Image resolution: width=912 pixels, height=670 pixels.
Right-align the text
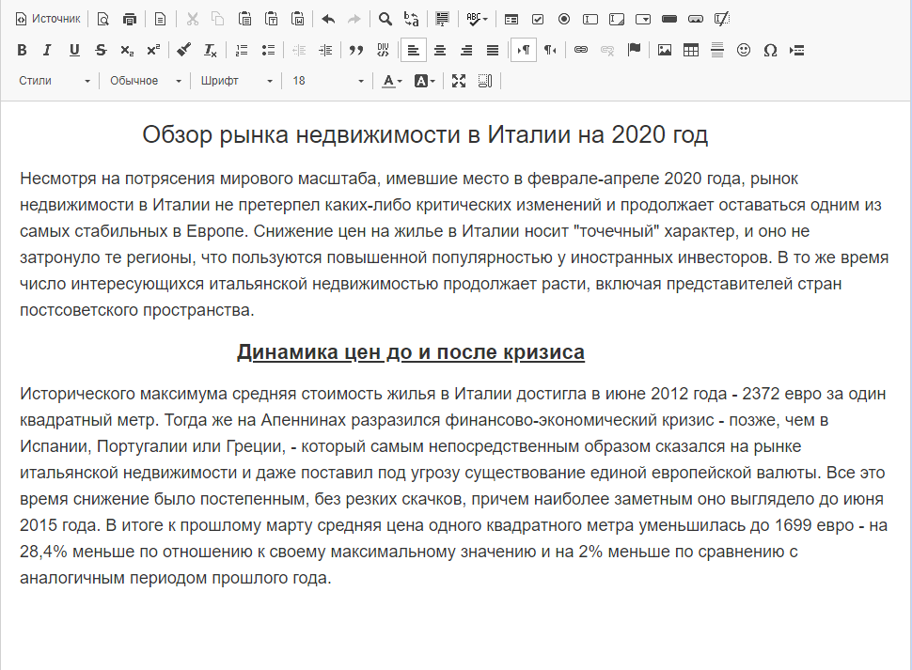(x=466, y=50)
